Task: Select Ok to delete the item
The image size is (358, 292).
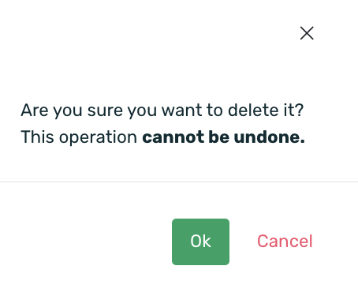Action: point(200,241)
